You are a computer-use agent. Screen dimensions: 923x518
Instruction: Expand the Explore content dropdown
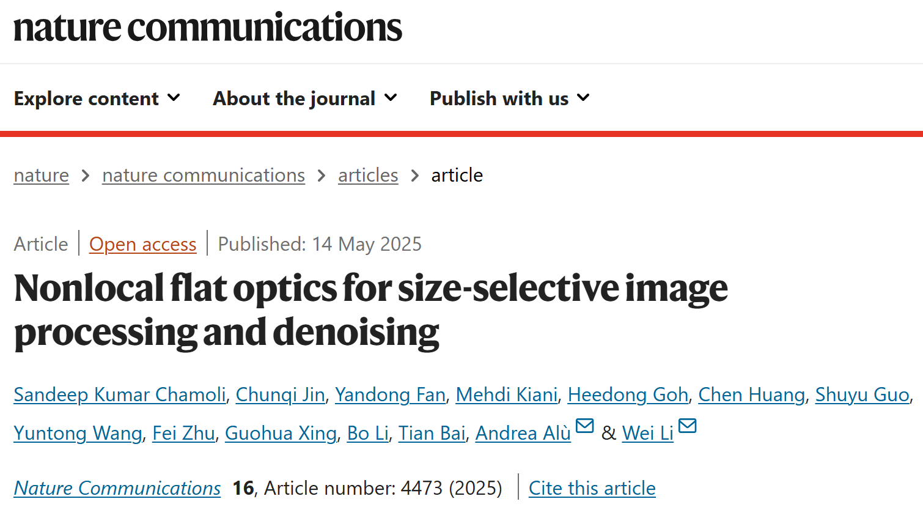pos(97,98)
